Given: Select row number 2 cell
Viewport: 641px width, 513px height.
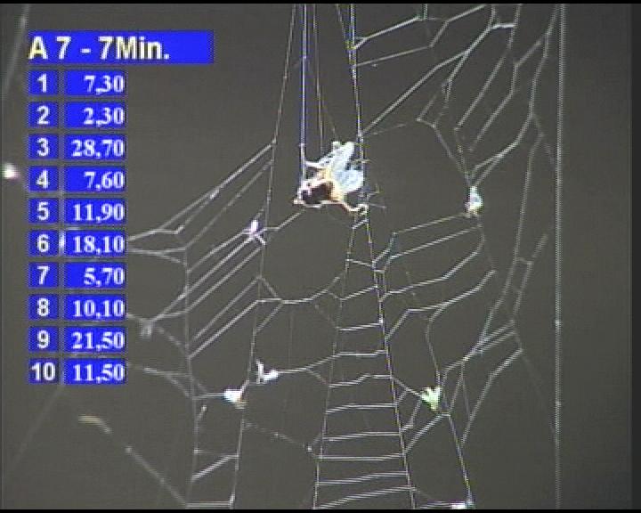Looking at the screenshot, I should coord(43,115).
